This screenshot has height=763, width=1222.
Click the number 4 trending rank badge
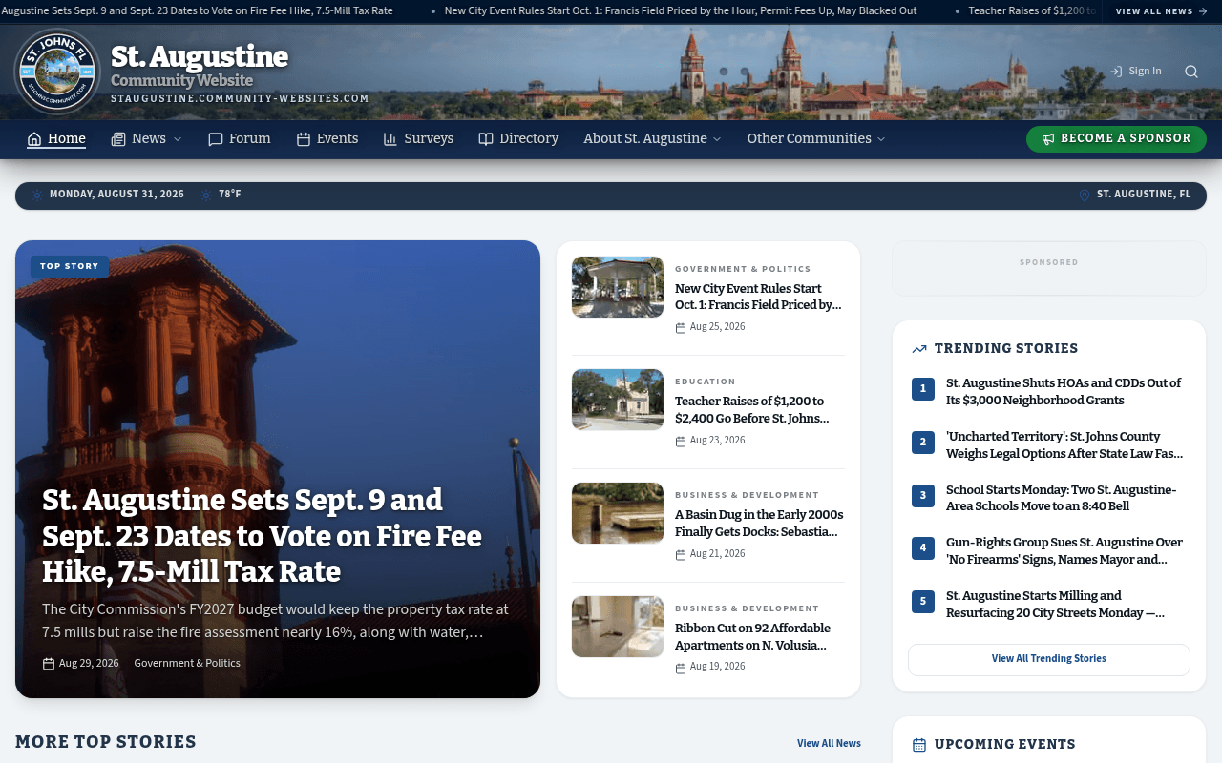923,548
